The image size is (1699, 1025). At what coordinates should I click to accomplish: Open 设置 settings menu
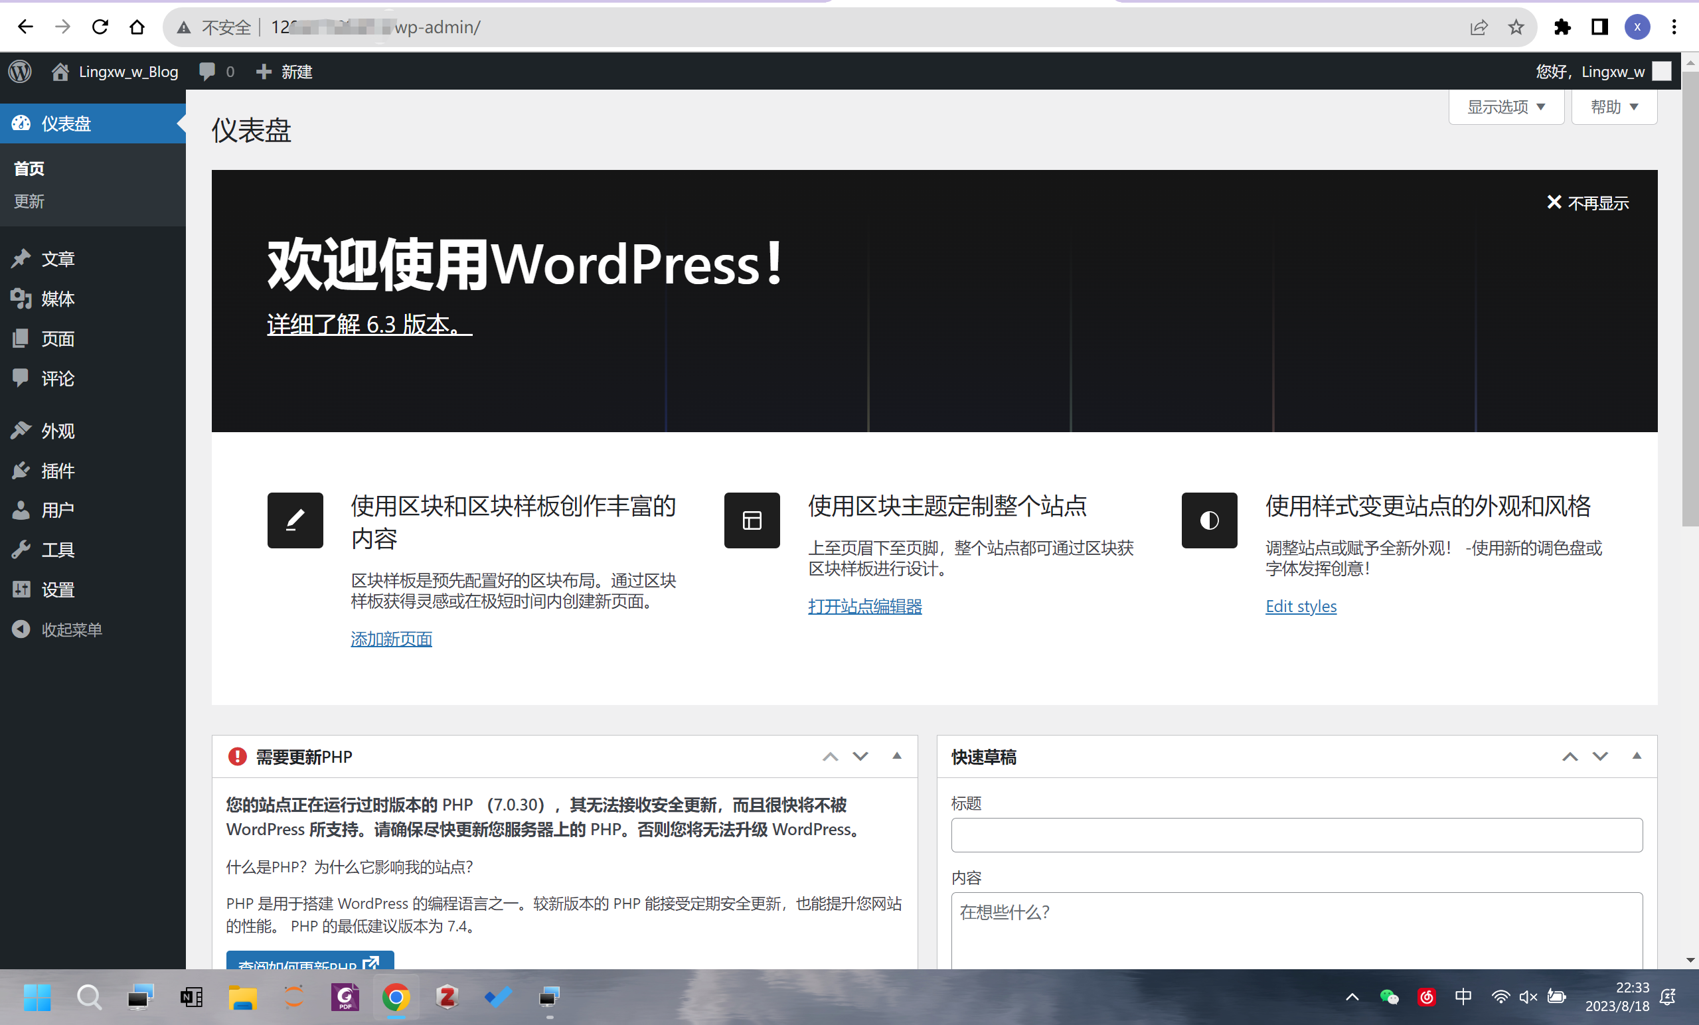92,590
